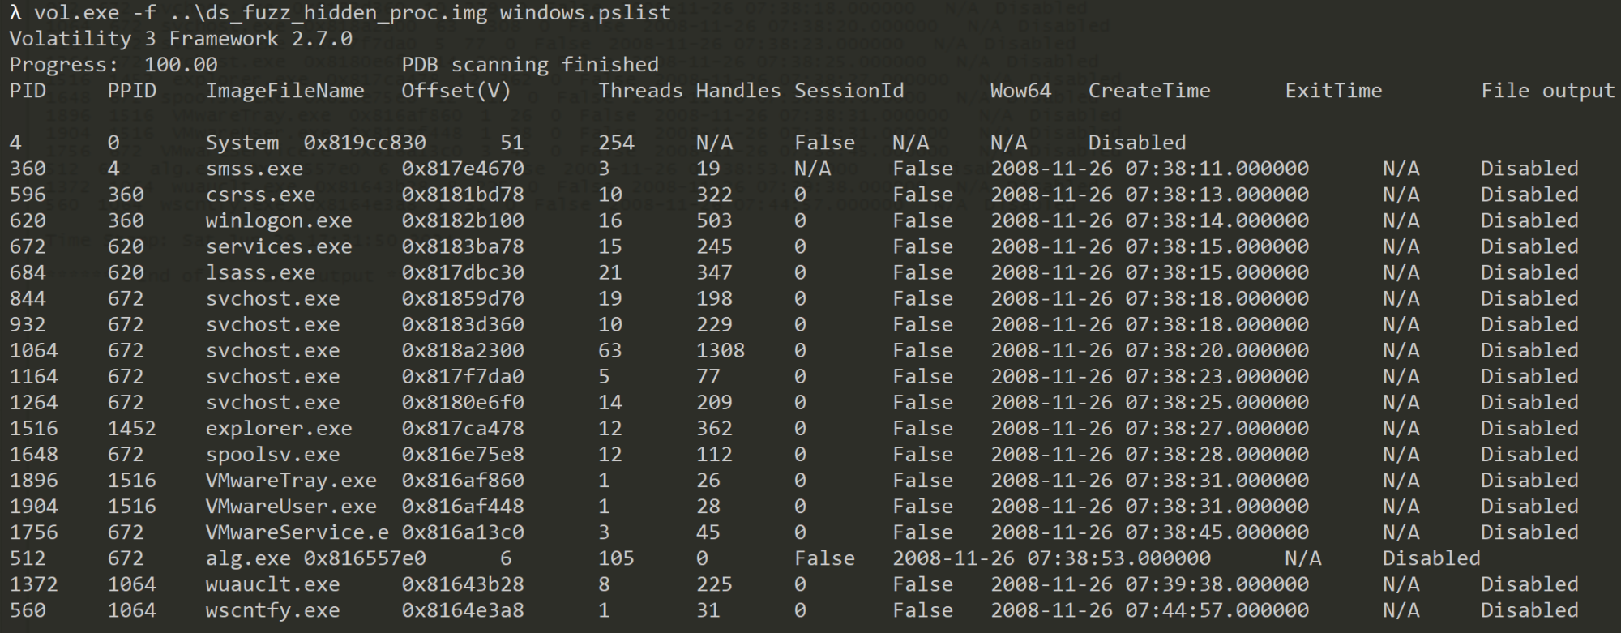
Task: Click the ImageFileName column header
Action: tap(285, 91)
